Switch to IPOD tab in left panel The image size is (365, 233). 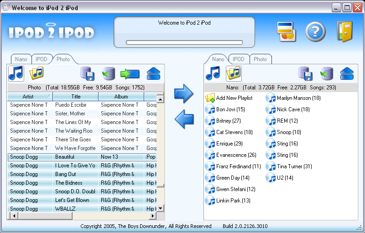coord(42,59)
